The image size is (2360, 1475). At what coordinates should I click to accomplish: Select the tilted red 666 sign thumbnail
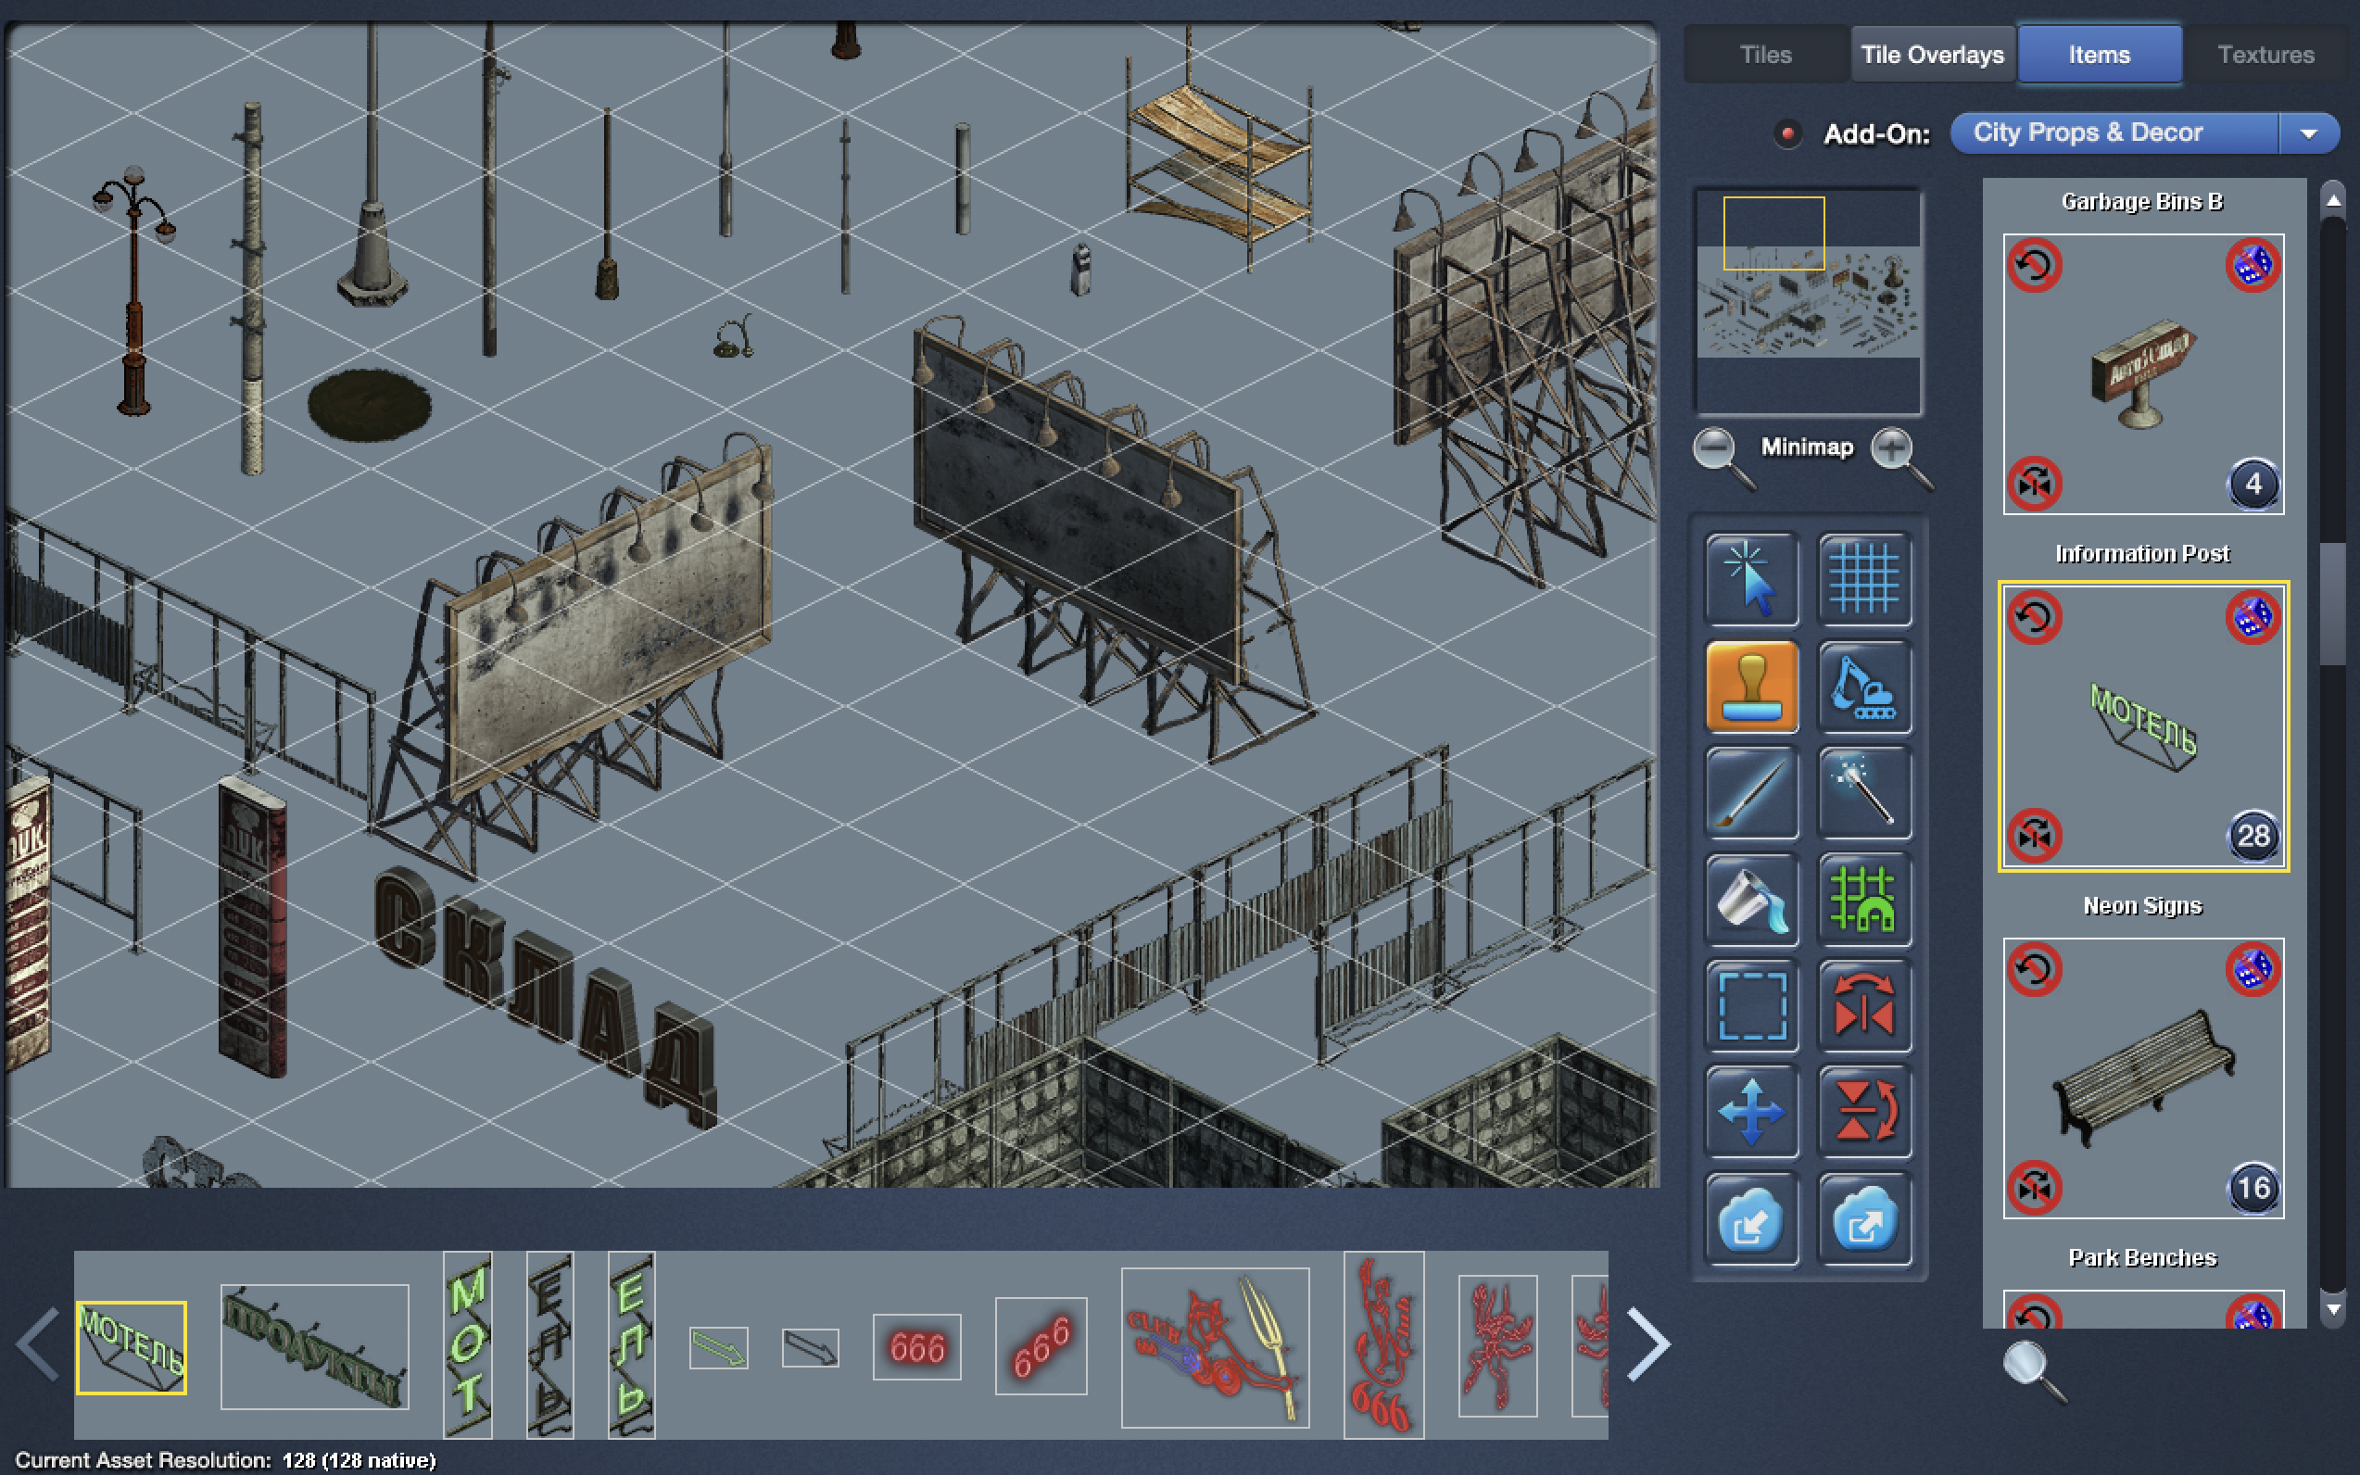1040,1345
